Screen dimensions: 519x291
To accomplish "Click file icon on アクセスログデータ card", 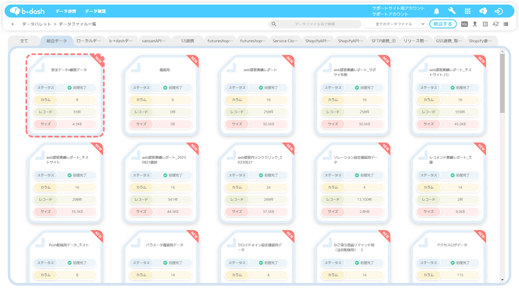I will click(422, 242).
